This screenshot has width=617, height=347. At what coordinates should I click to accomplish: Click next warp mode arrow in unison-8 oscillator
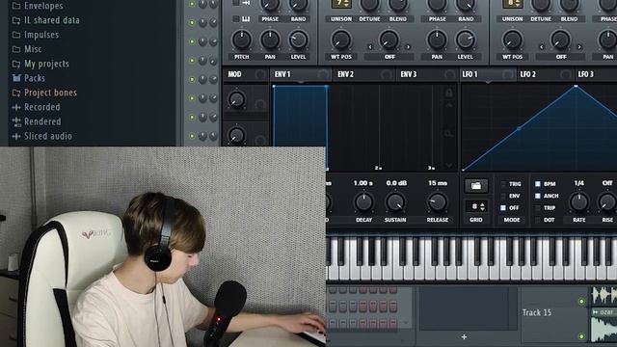pos(579,47)
